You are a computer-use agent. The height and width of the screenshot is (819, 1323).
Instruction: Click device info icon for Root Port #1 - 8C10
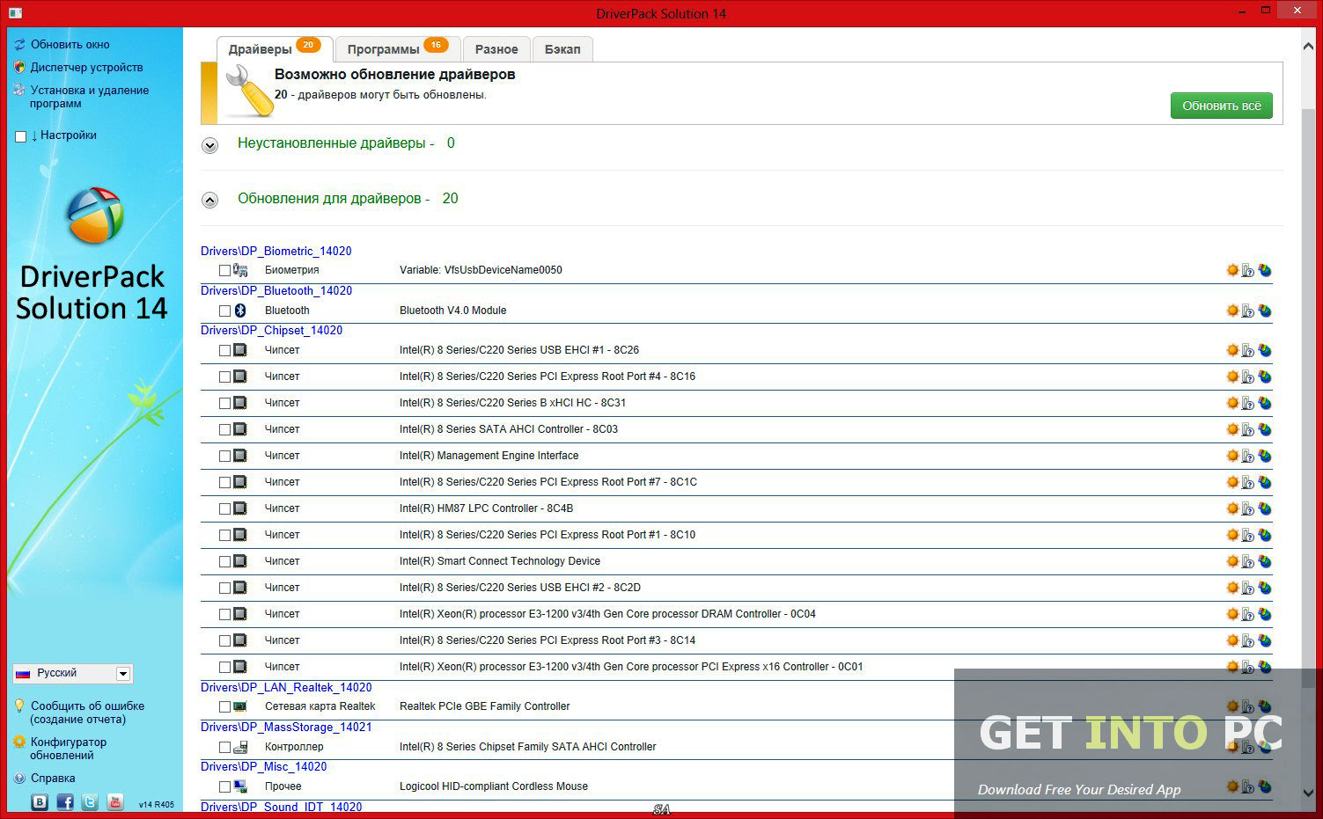click(1248, 535)
